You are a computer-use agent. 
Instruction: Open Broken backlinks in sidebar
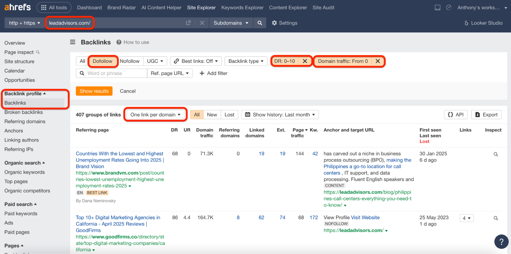point(24,112)
